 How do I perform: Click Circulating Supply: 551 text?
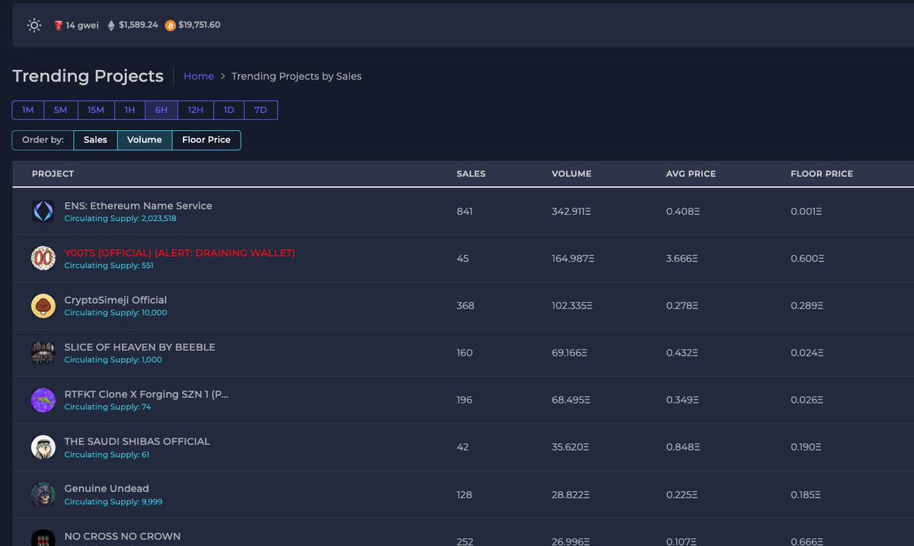tap(109, 266)
